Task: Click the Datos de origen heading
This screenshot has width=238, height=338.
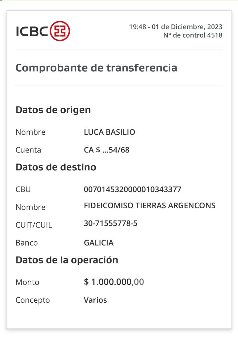Action: pyautogui.click(x=53, y=110)
